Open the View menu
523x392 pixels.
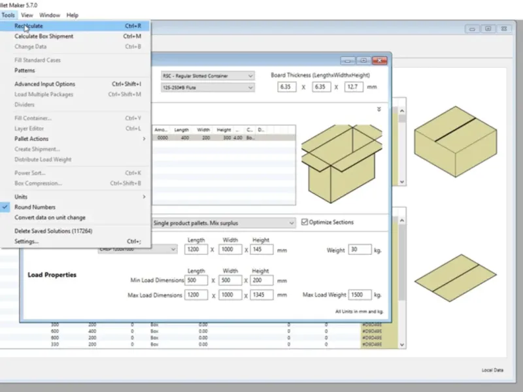(27, 15)
